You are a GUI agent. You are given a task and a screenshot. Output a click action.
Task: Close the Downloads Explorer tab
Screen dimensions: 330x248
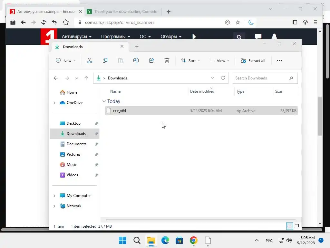tap(122, 46)
